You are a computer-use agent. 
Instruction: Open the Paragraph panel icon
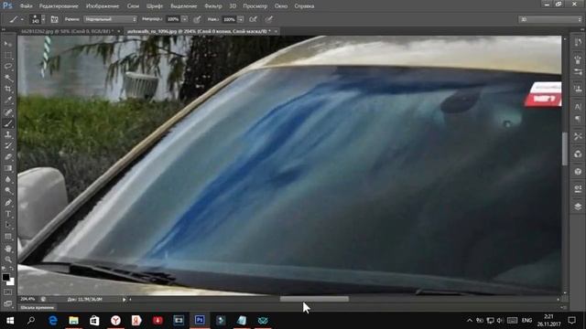click(x=578, y=119)
